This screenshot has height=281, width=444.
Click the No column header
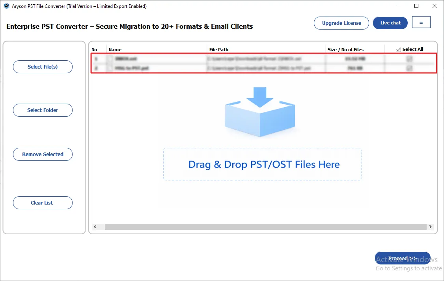(94, 50)
